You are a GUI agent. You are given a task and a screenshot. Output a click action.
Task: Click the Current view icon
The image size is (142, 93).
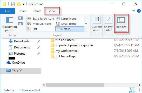[97, 20]
